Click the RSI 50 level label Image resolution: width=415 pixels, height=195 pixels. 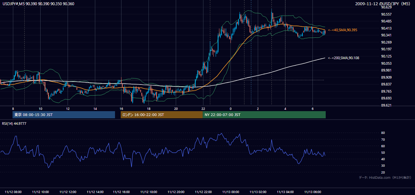pyautogui.click(x=383, y=152)
